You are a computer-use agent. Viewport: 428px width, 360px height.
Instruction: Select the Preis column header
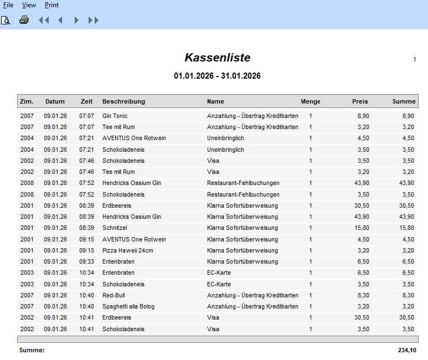click(x=360, y=101)
